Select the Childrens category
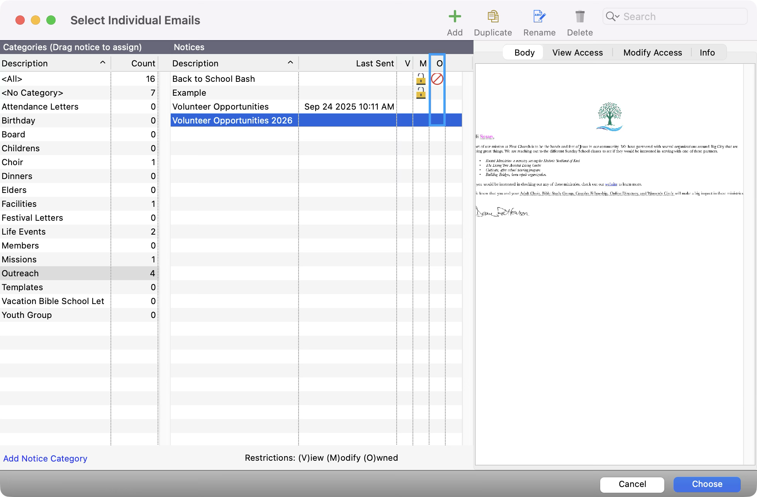 [79, 148]
